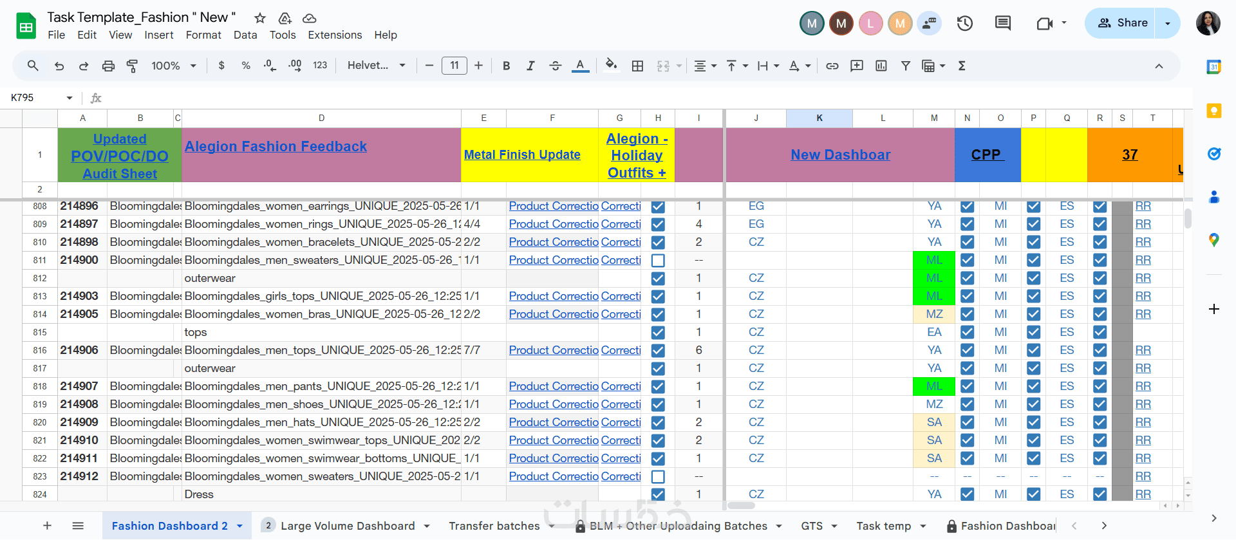Toggle bold formatting

[x=506, y=66]
